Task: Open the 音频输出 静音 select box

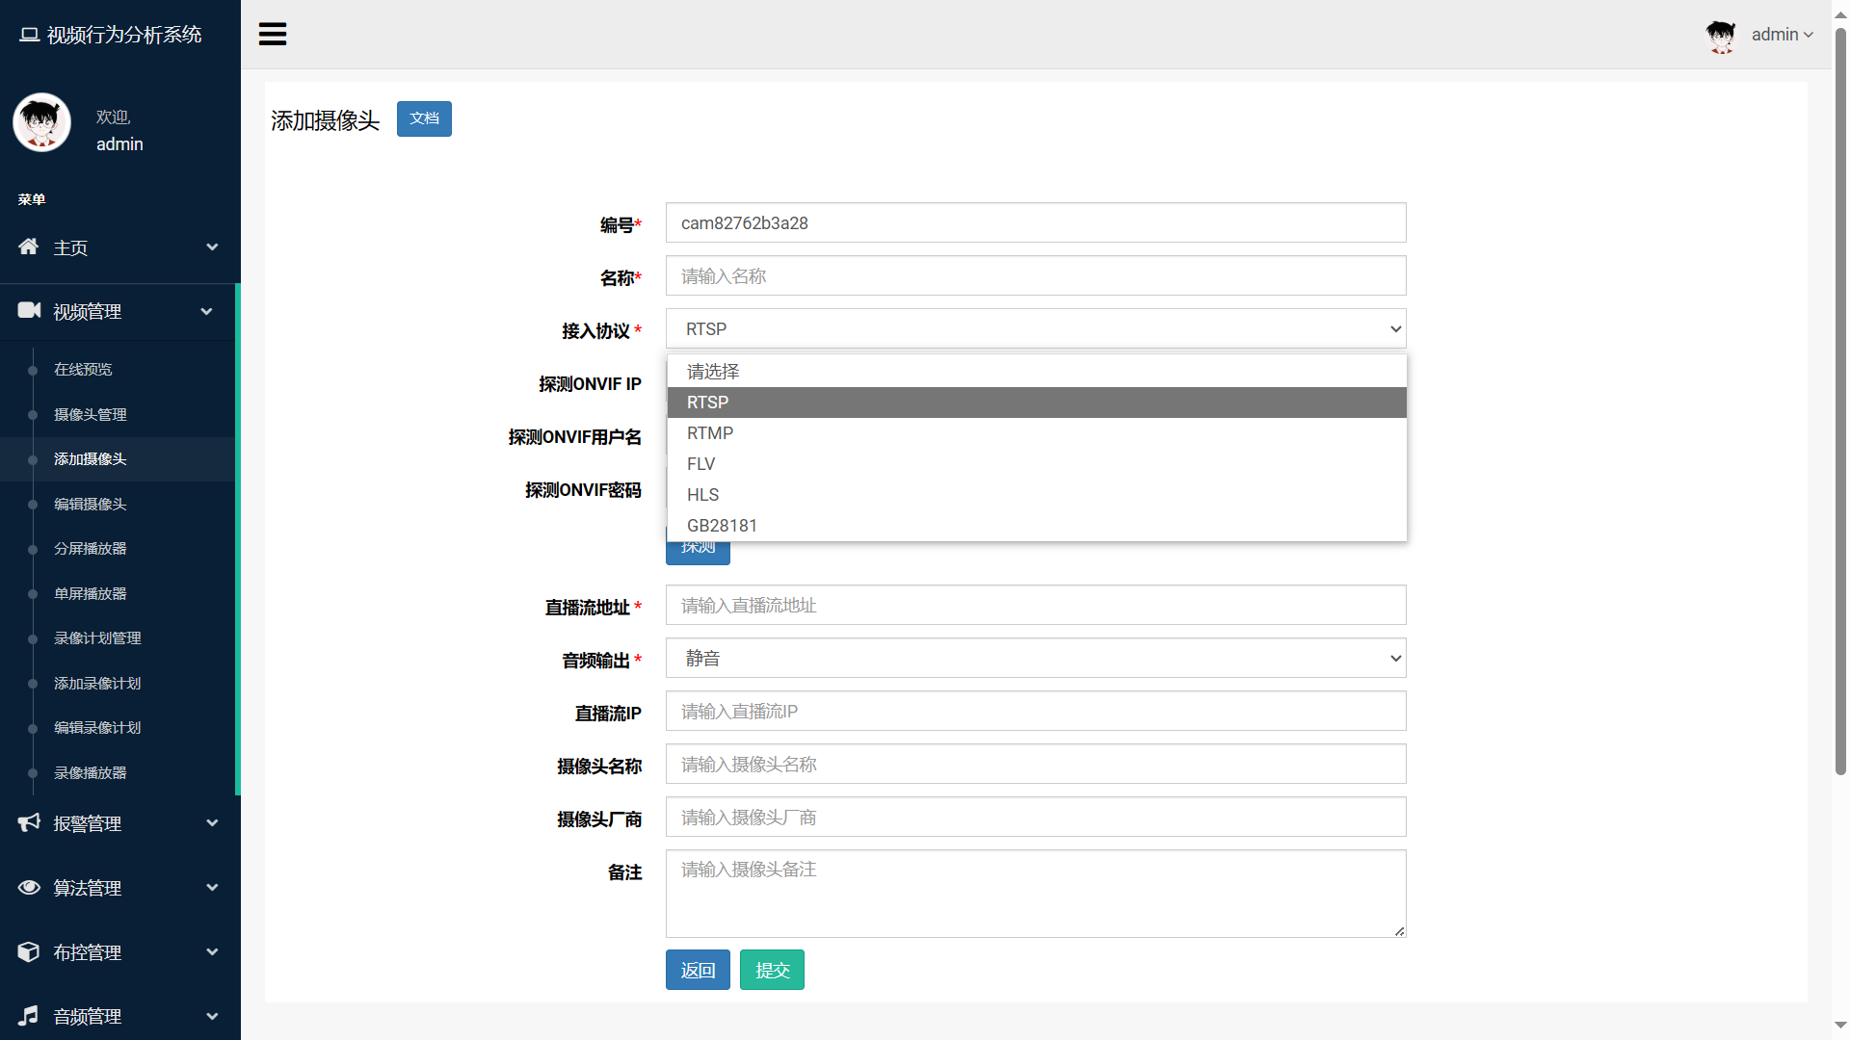Action: coord(1036,659)
